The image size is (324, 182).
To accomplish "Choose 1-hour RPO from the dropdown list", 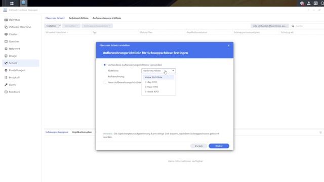I will (158, 87).
